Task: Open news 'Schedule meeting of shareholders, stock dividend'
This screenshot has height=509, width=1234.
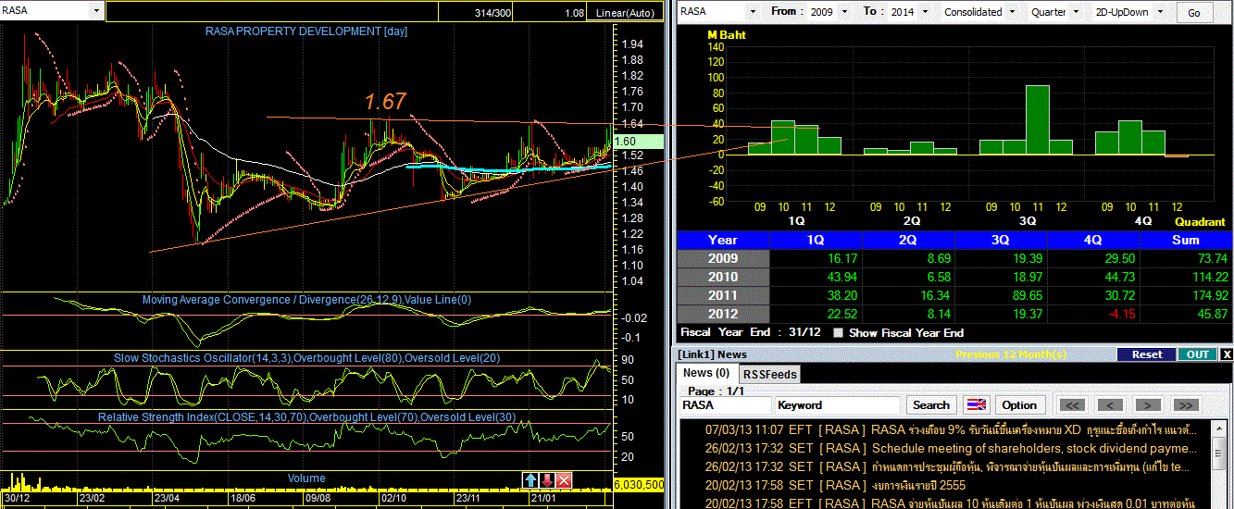Action: coord(1034,448)
